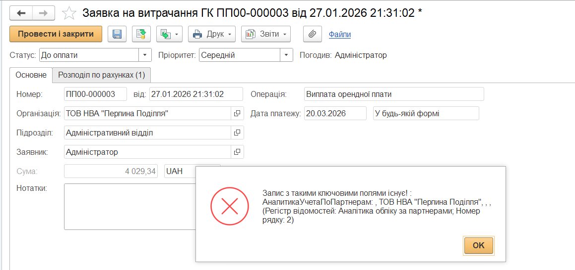Add document to favorites with star icon
Viewport: 575px width, 270px height.
pyautogui.click(x=69, y=13)
